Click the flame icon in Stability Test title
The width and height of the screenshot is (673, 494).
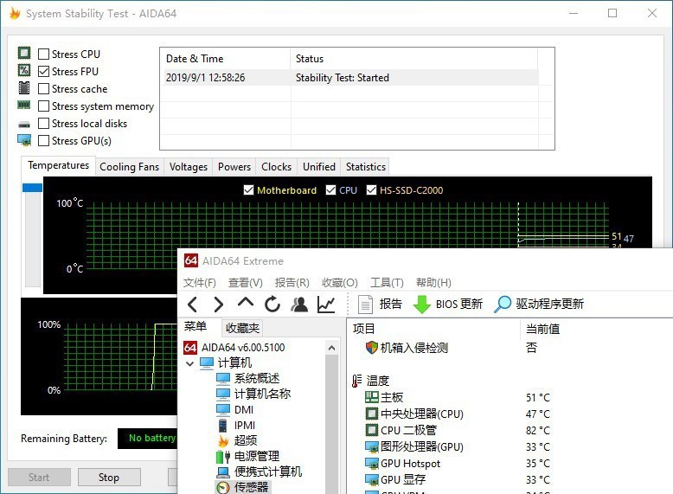15,13
